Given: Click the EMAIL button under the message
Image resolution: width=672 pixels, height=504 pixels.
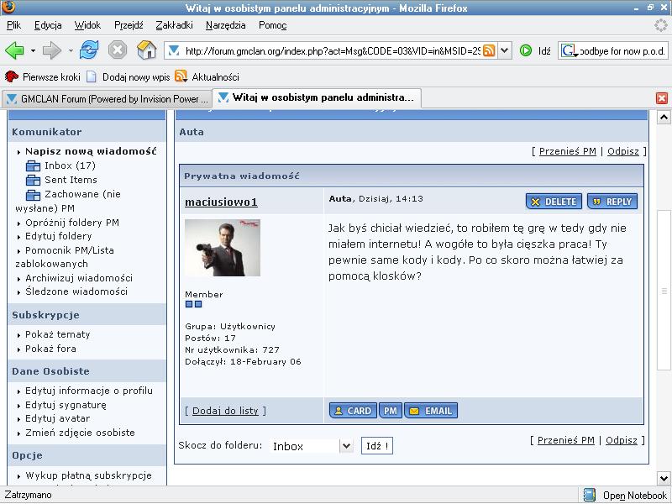Looking at the screenshot, I should (x=430, y=411).
